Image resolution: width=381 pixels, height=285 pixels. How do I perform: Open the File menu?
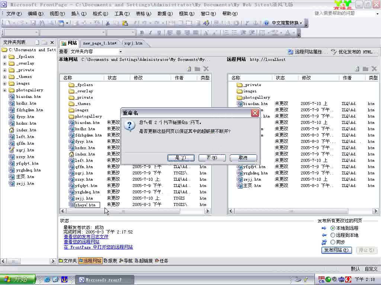pyautogui.click(x=14, y=14)
